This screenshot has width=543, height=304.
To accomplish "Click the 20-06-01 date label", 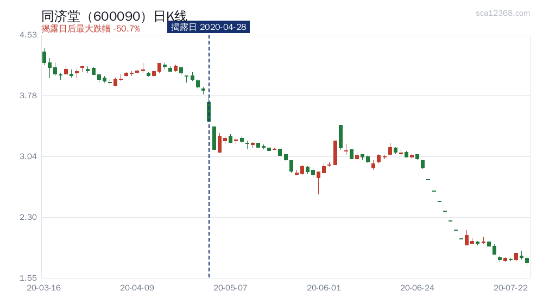I will click(x=324, y=288).
